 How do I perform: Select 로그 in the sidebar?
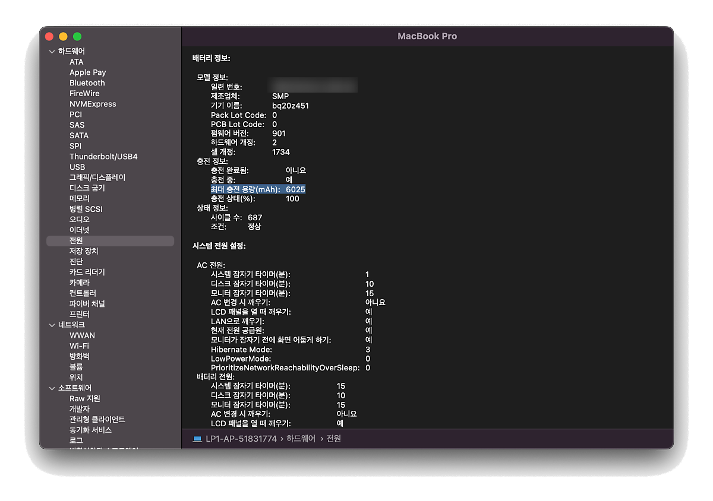pyautogui.click(x=76, y=440)
